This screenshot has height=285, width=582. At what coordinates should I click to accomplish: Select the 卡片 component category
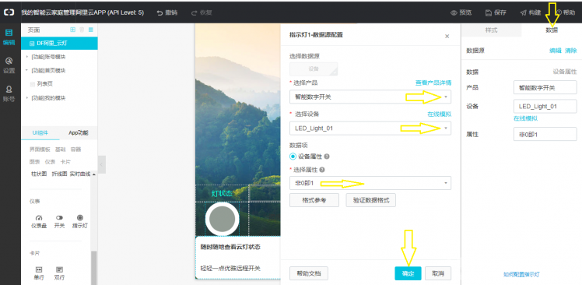[x=65, y=162]
